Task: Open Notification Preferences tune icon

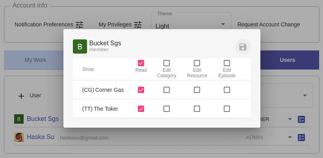Action: 80,25
